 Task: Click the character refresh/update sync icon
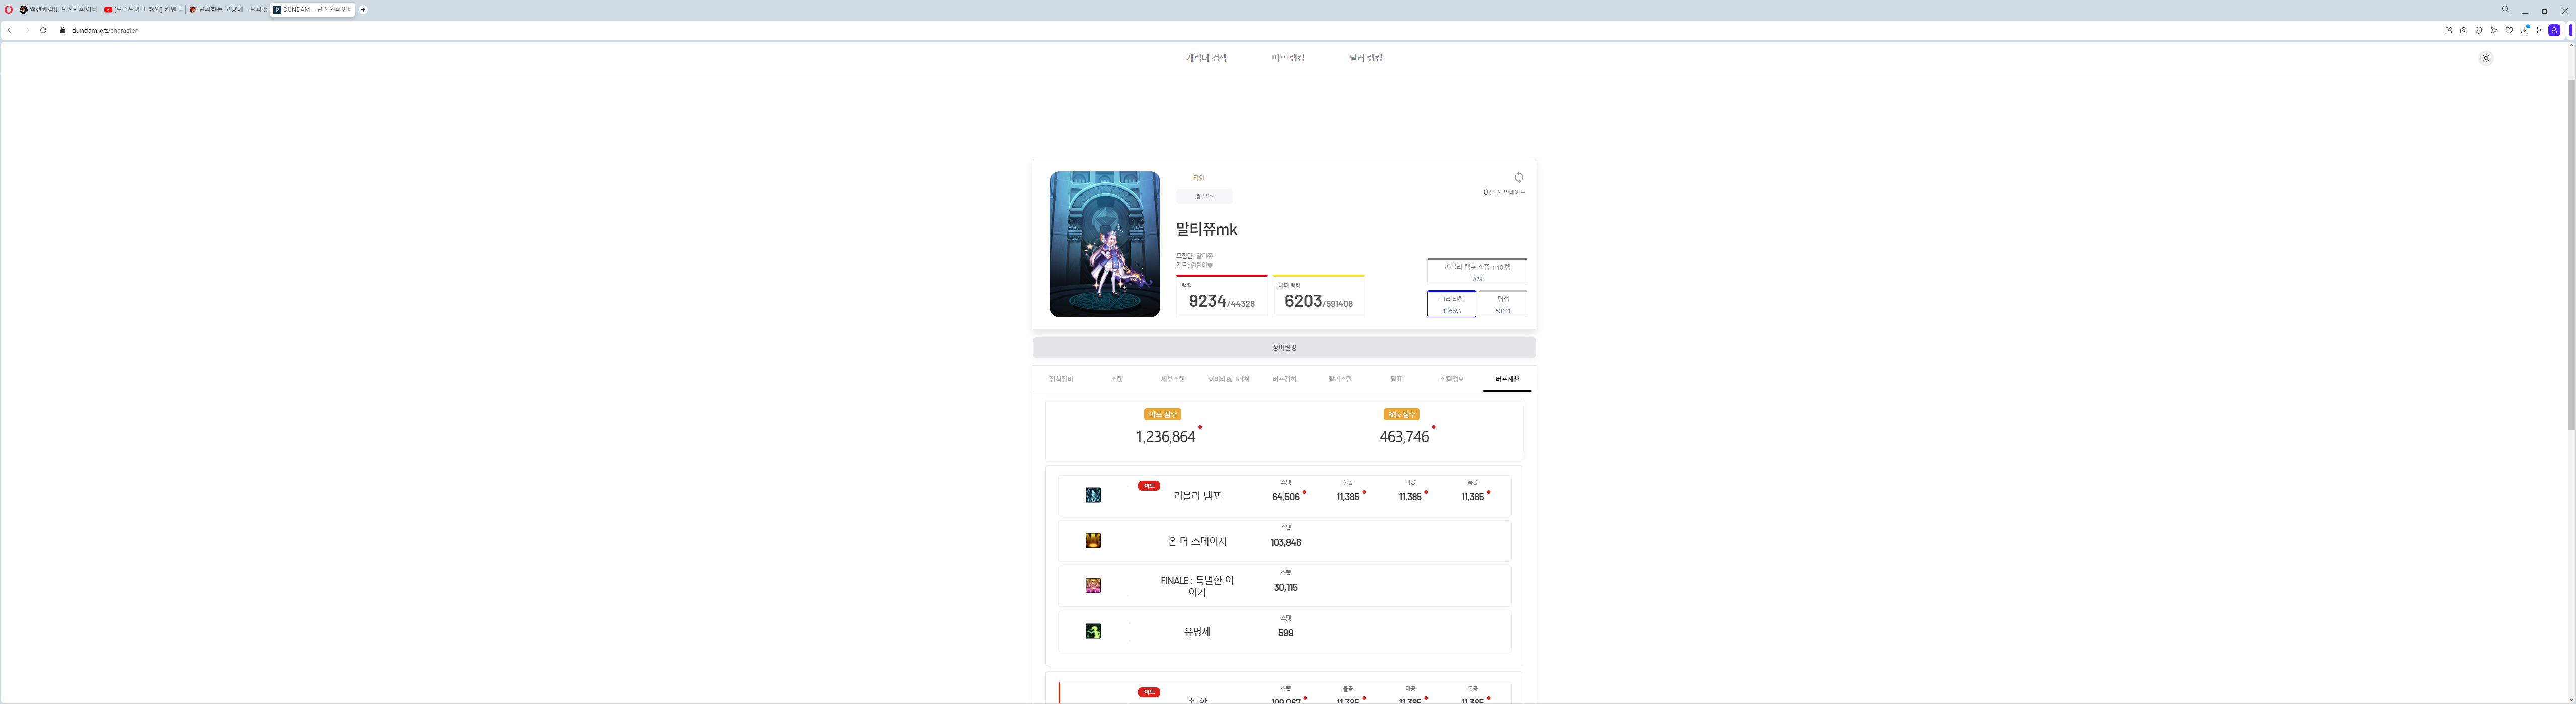pyautogui.click(x=1518, y=177)
